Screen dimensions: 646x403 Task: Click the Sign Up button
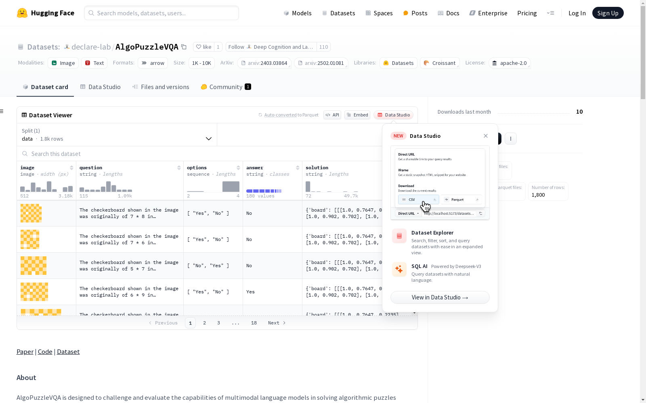(608, 13)
